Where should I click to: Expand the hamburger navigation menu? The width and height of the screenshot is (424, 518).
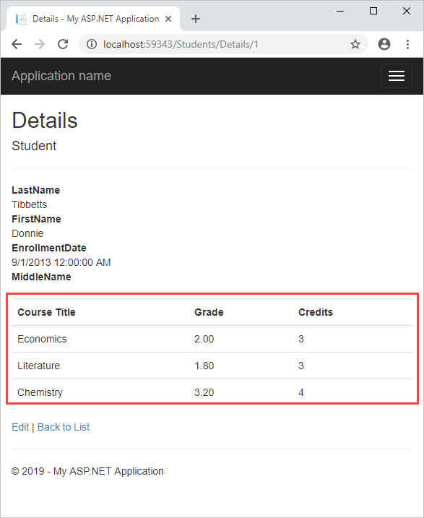point(397,76)
